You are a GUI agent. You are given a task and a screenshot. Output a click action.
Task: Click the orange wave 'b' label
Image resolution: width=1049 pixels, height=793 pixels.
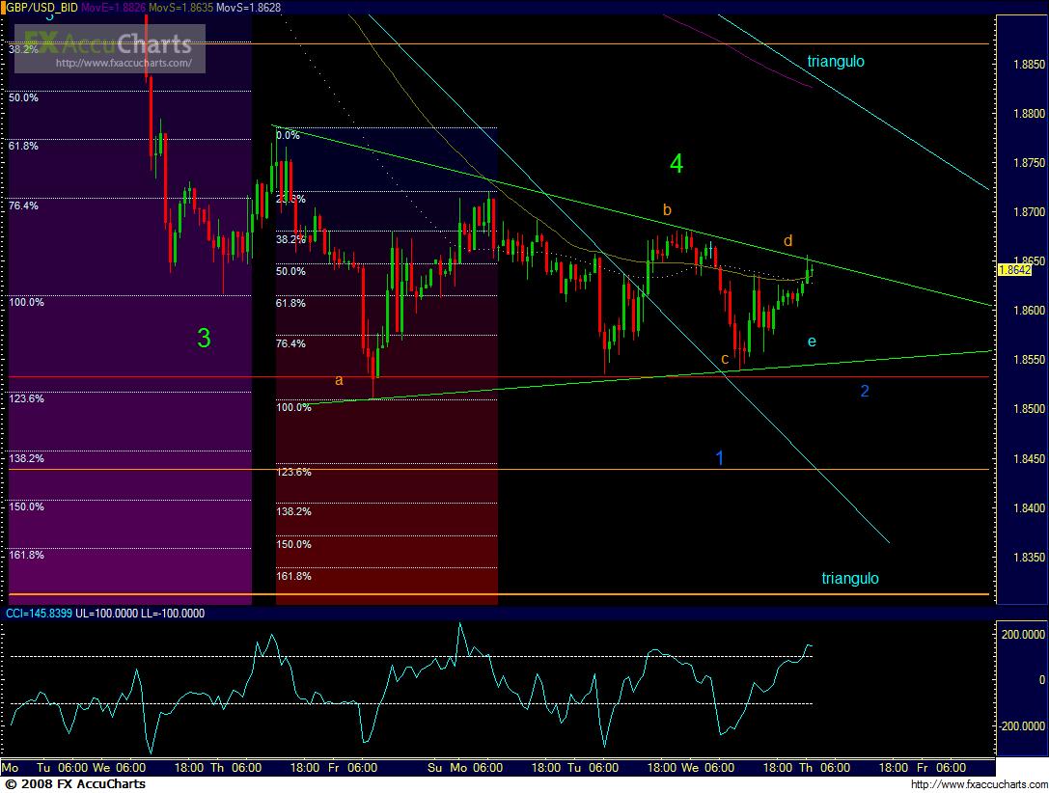pyautogui.click(x=666, y=209)
